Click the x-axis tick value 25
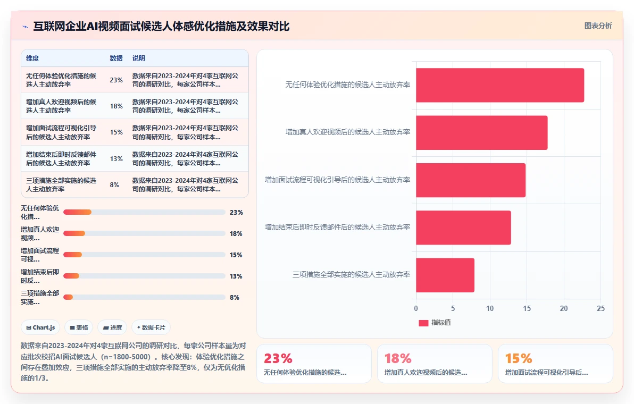The image size is (634, 404). click(x=601, y=309)
